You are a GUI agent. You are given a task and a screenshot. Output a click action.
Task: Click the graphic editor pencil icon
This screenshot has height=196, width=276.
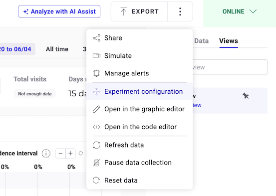click(96, 109)
